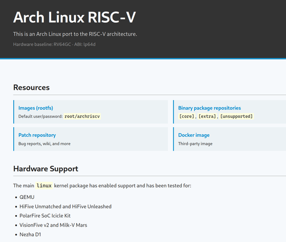Viewport: 286px width, 242px height.
Task: Click the root/archriscv credentials code
Action: pyautogui.click(x=82, y=117)
